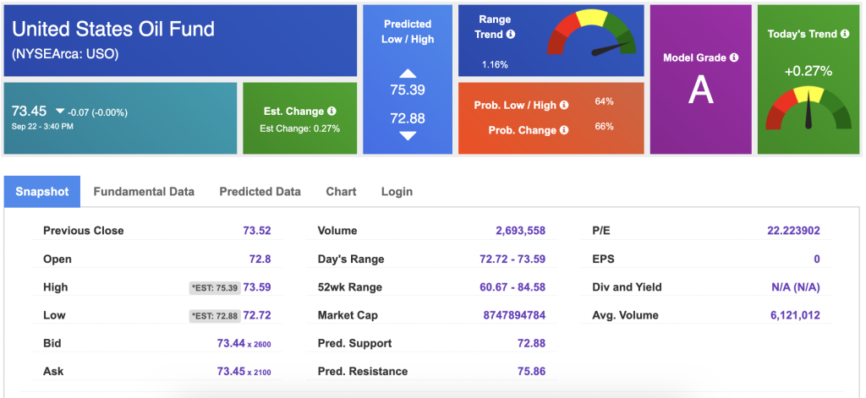The width and height of the screenshot is (866, 398).
Task: Click the Range Trend info icon
Action: (x=511, y=35)
